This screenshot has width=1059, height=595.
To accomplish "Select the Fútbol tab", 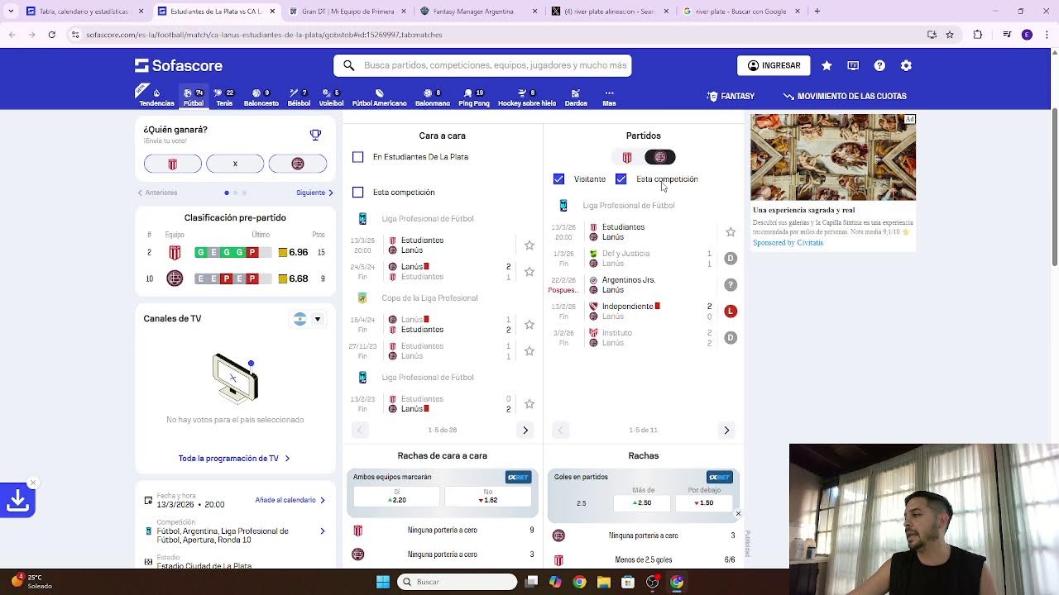I will point(194,97).
